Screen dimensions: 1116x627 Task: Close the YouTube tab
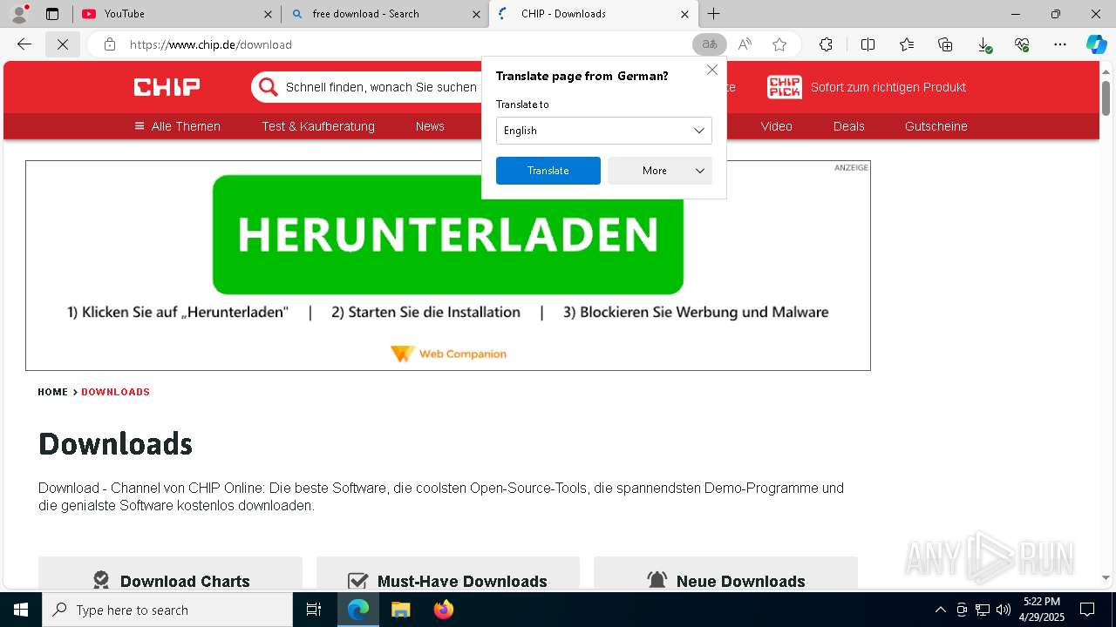(268, 14)
